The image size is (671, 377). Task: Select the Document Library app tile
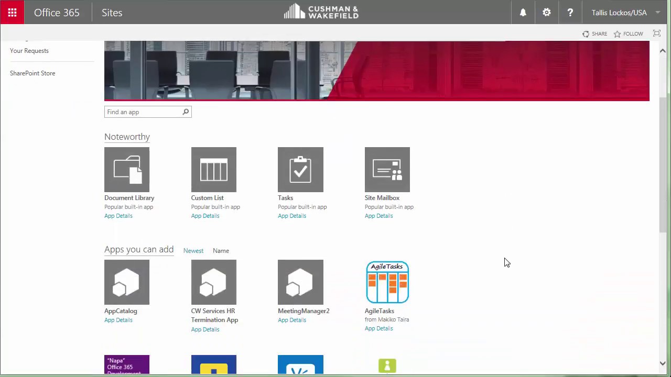pyautogui.click(x=127, y=170)
